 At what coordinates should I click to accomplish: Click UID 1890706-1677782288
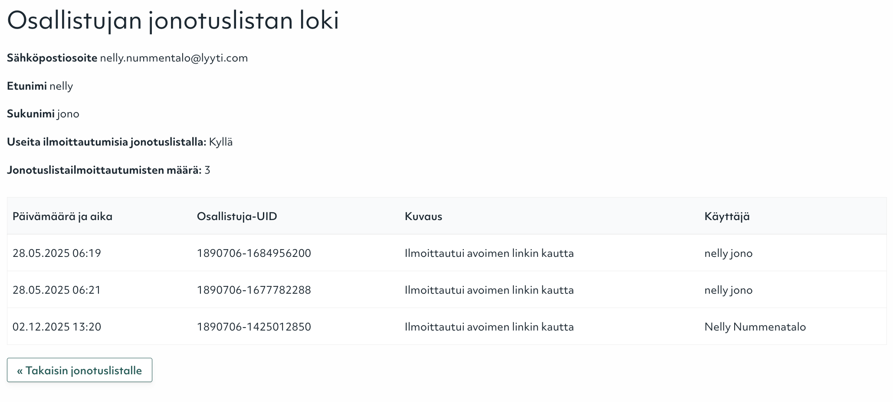coord(254,290)
